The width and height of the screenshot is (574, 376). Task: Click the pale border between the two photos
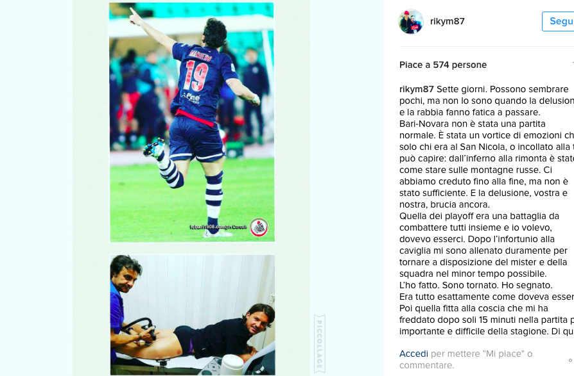coord(191,249)
